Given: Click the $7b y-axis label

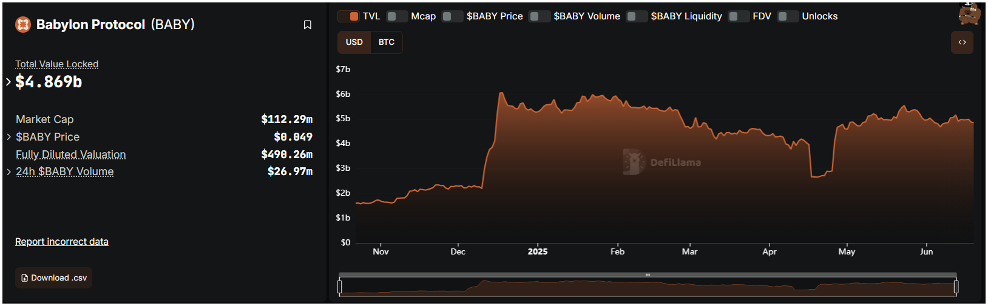Looking at the screenshot, I should coord(343,69).
